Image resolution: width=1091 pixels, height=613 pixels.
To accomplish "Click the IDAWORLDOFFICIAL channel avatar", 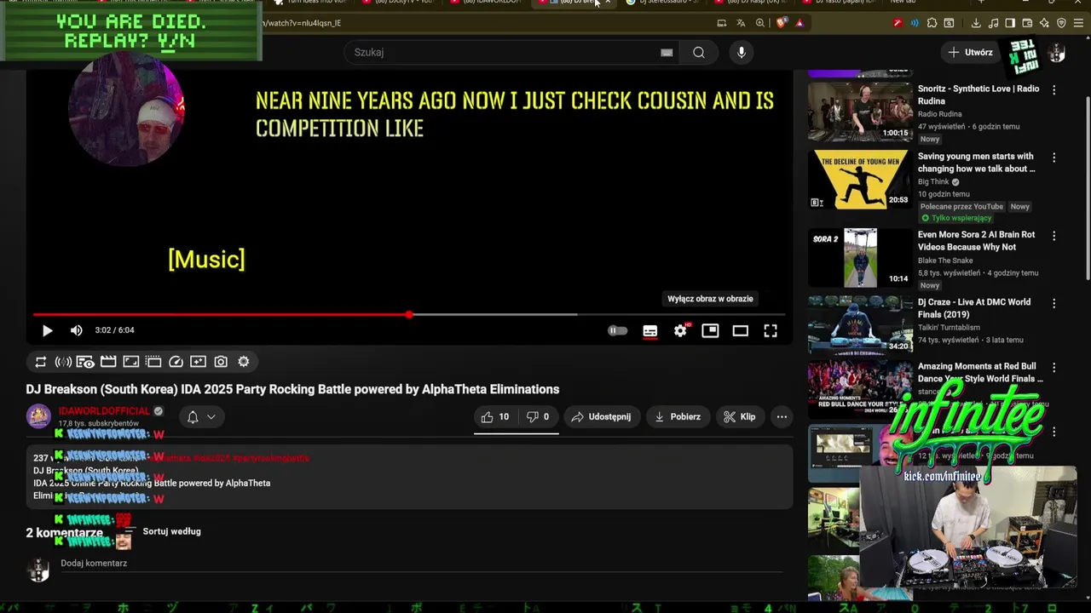I will tap(38, 416).
